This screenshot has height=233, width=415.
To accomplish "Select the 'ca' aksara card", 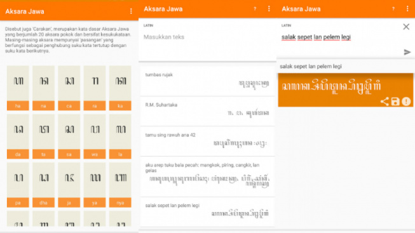I will (x=69, y=88).
